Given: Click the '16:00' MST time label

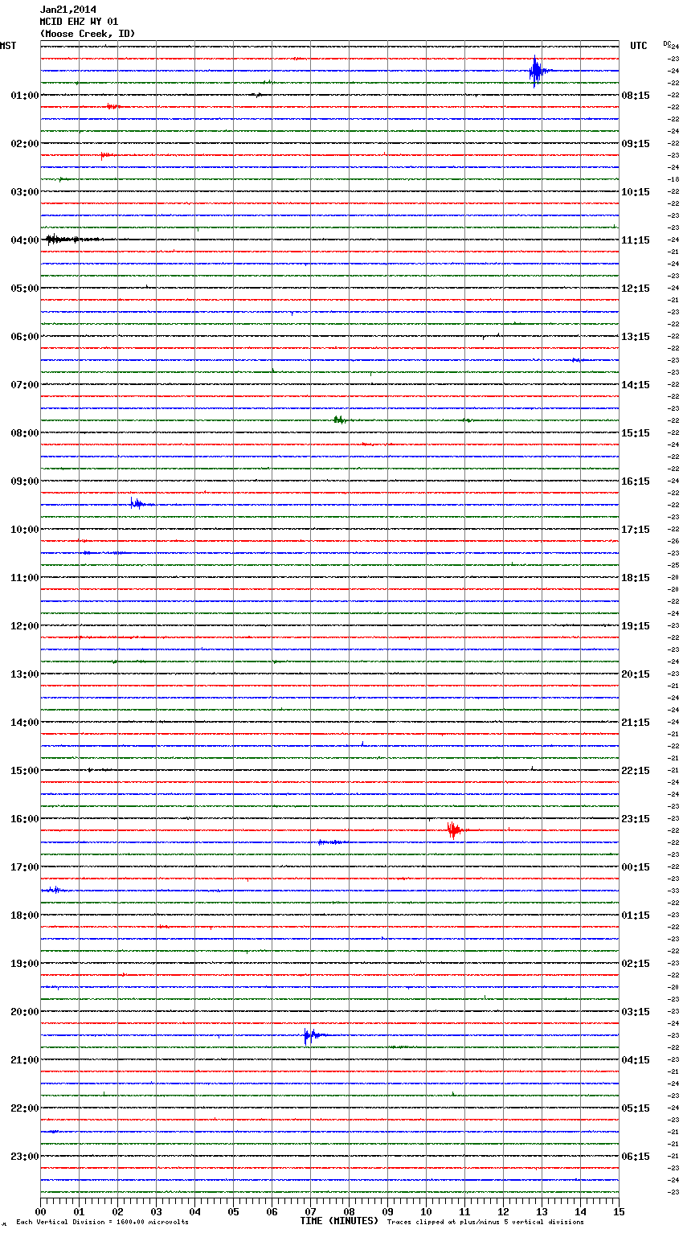Looking at the screenshot, I should (x=25, y=818).
